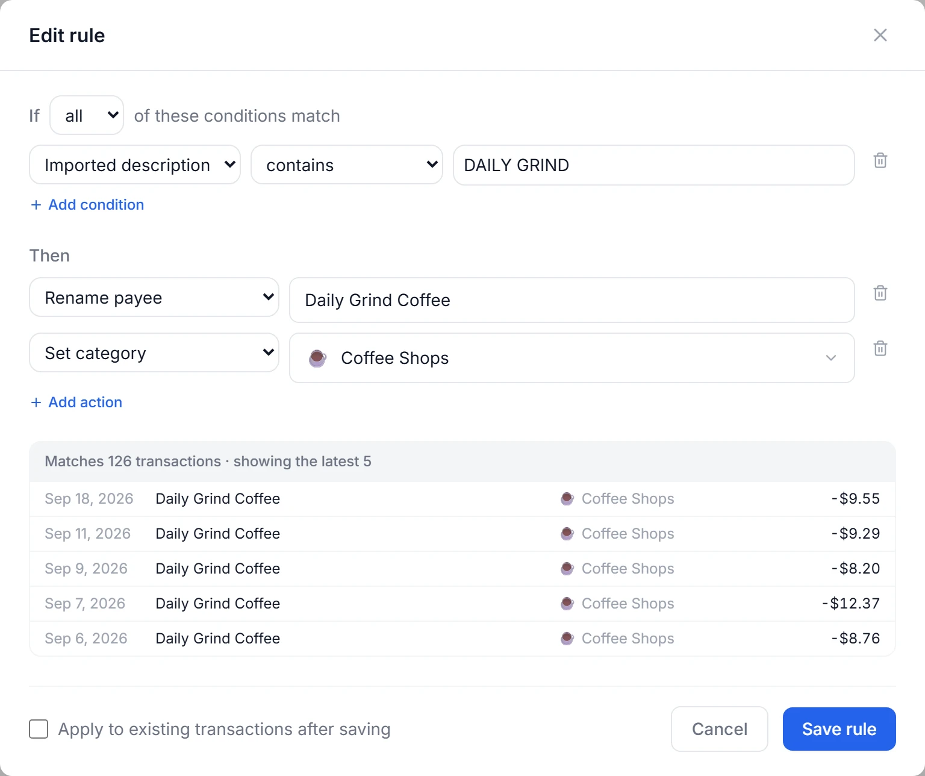
Task: Click the -$9.55 amount
Action: click(x=856, y=499)
